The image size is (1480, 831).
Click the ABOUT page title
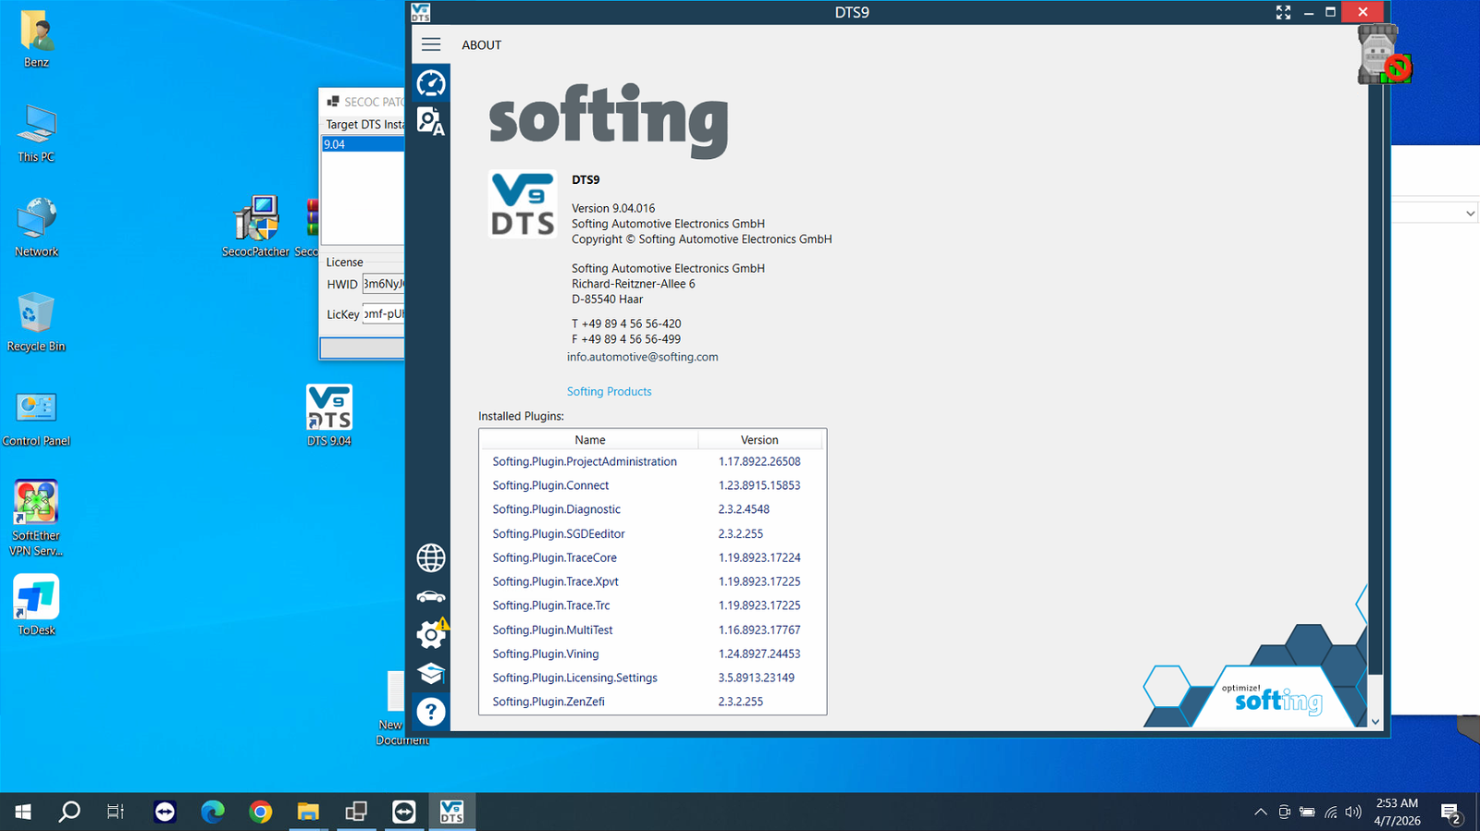(481, 45)
